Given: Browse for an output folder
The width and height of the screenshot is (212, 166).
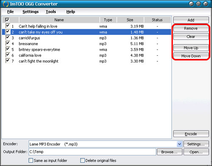Looking at the screenshot, I should 170,152.
